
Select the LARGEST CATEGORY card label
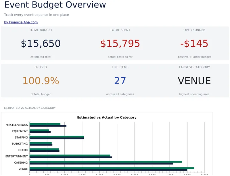[194, 67]
